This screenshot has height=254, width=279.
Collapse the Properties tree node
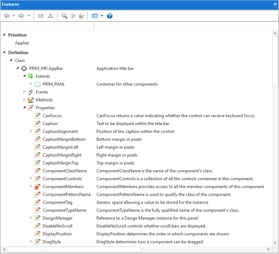click(25, 107)
